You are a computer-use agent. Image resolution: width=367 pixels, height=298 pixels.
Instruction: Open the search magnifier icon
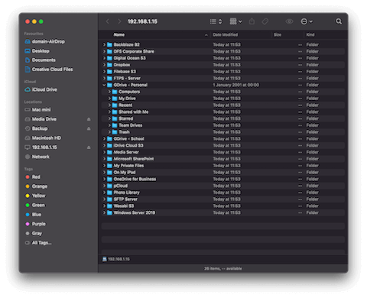(x=339, y=21)
